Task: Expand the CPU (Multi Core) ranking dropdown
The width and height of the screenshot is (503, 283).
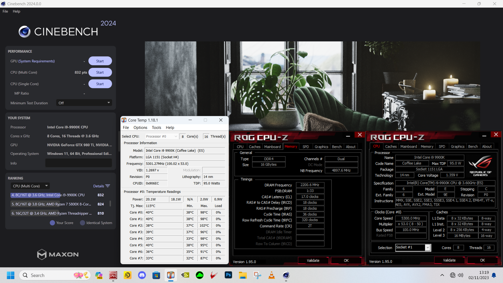Action: (x=30, y=186)
